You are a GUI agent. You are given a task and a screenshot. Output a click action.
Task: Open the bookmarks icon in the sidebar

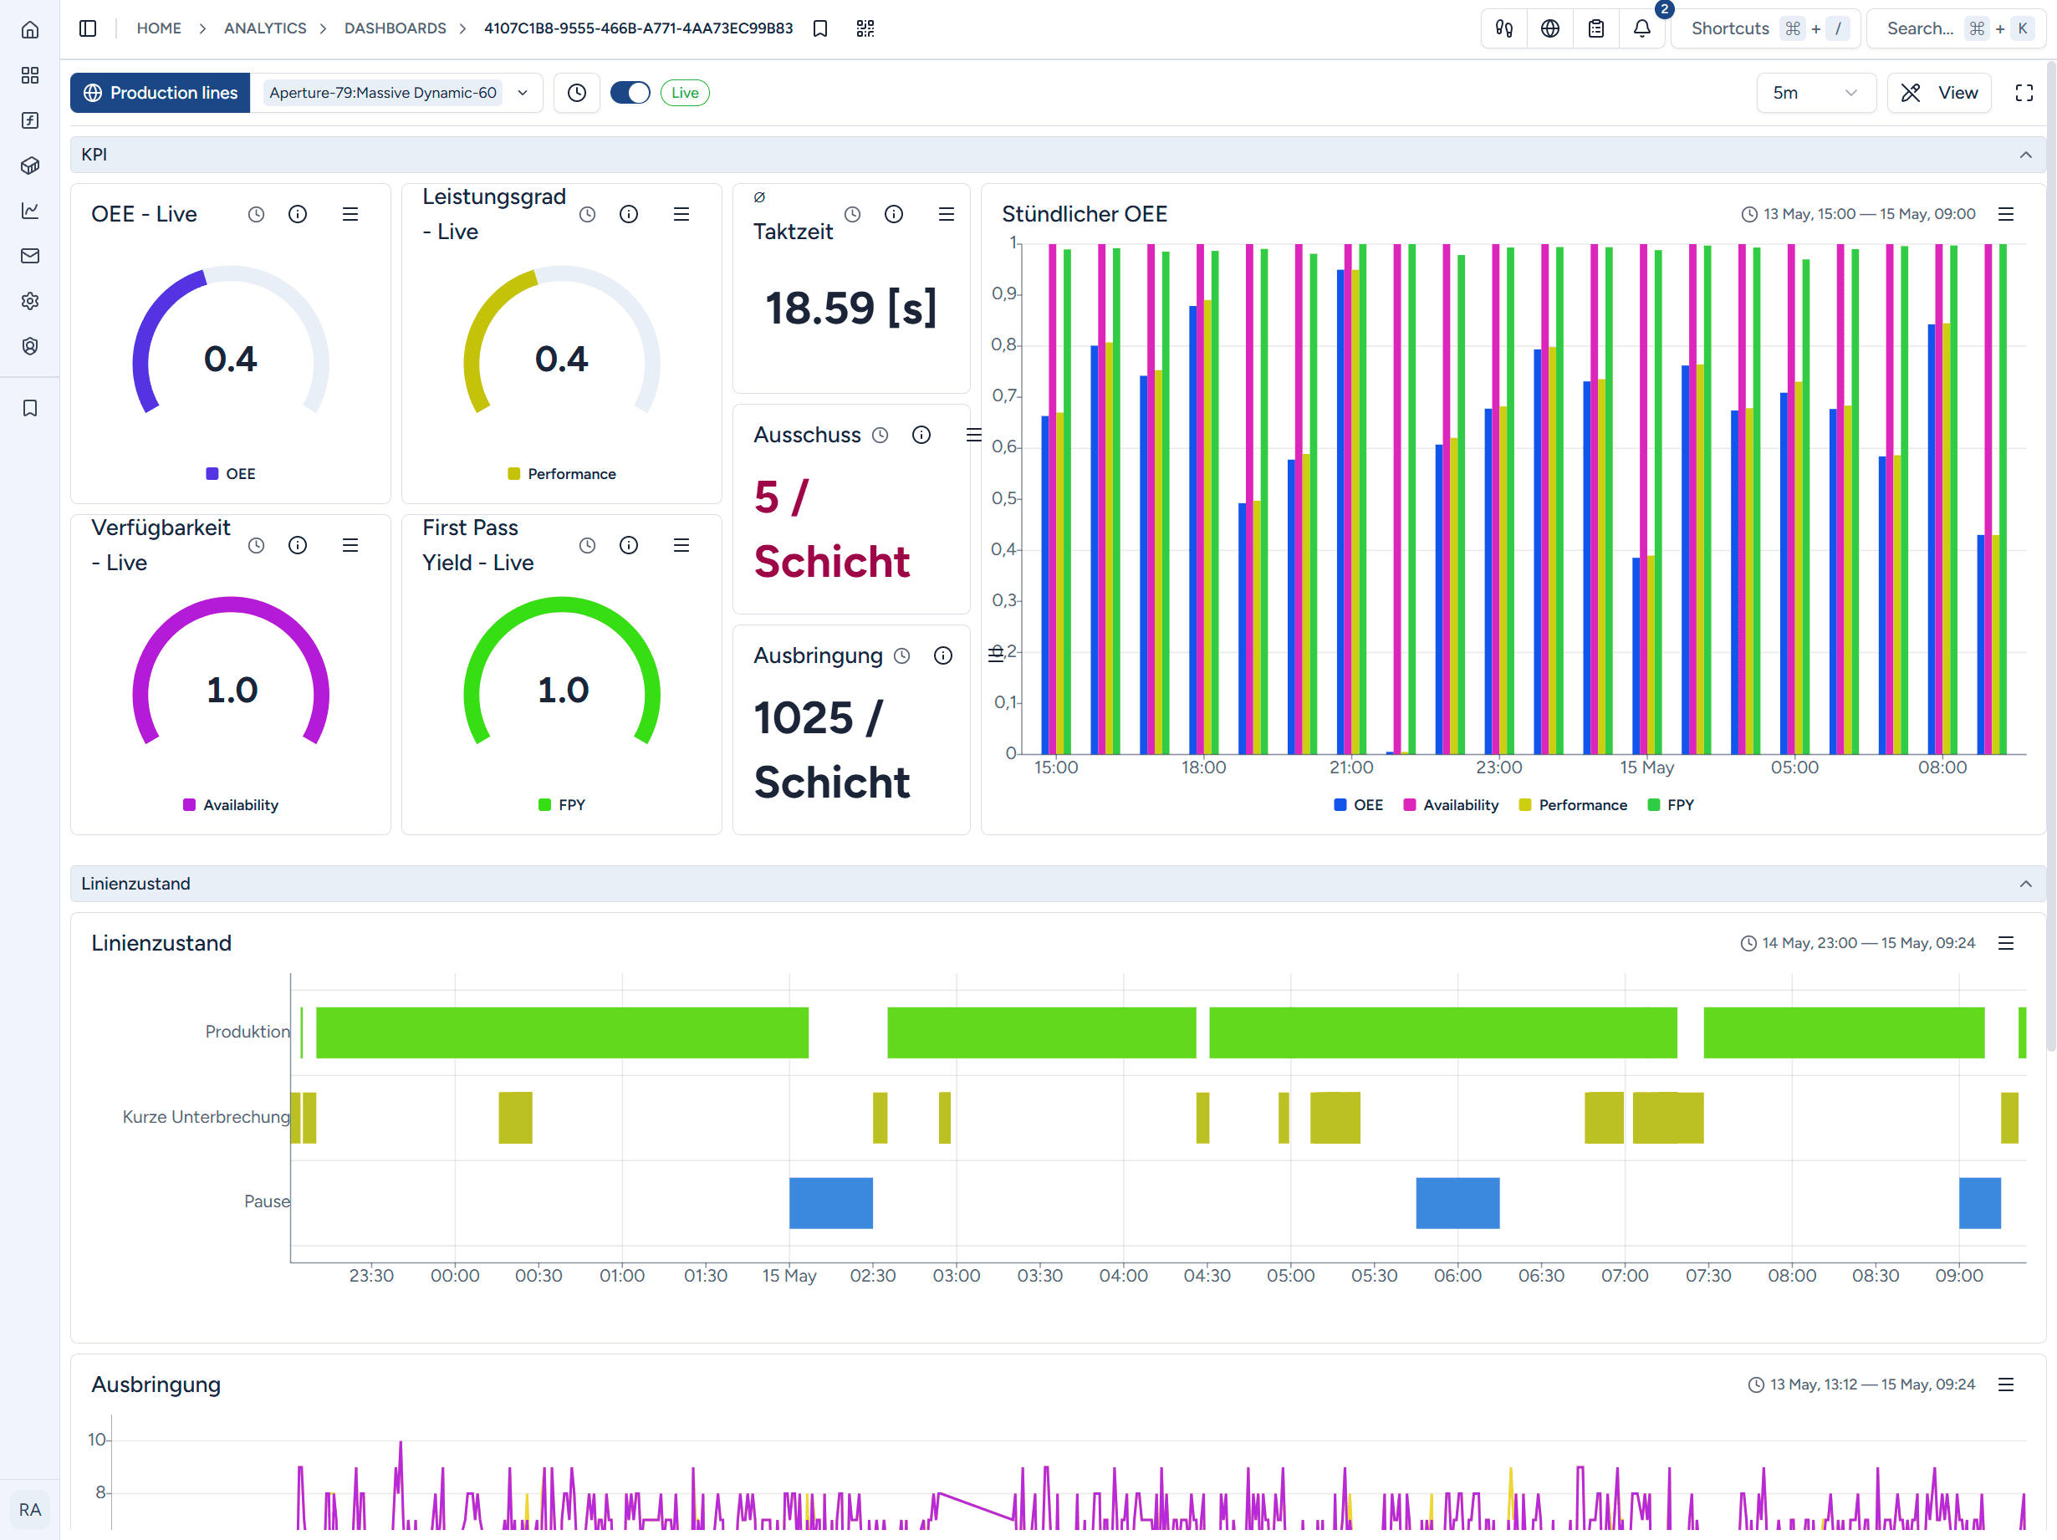coord(30,408)
